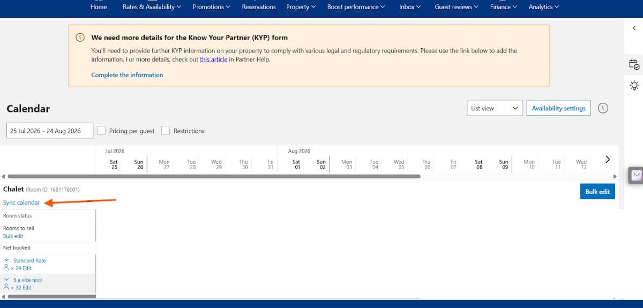Collapse the 6 a více nocí rate chevron
The width and height of the screenshot is (643, 308).
tap(6, 280)
